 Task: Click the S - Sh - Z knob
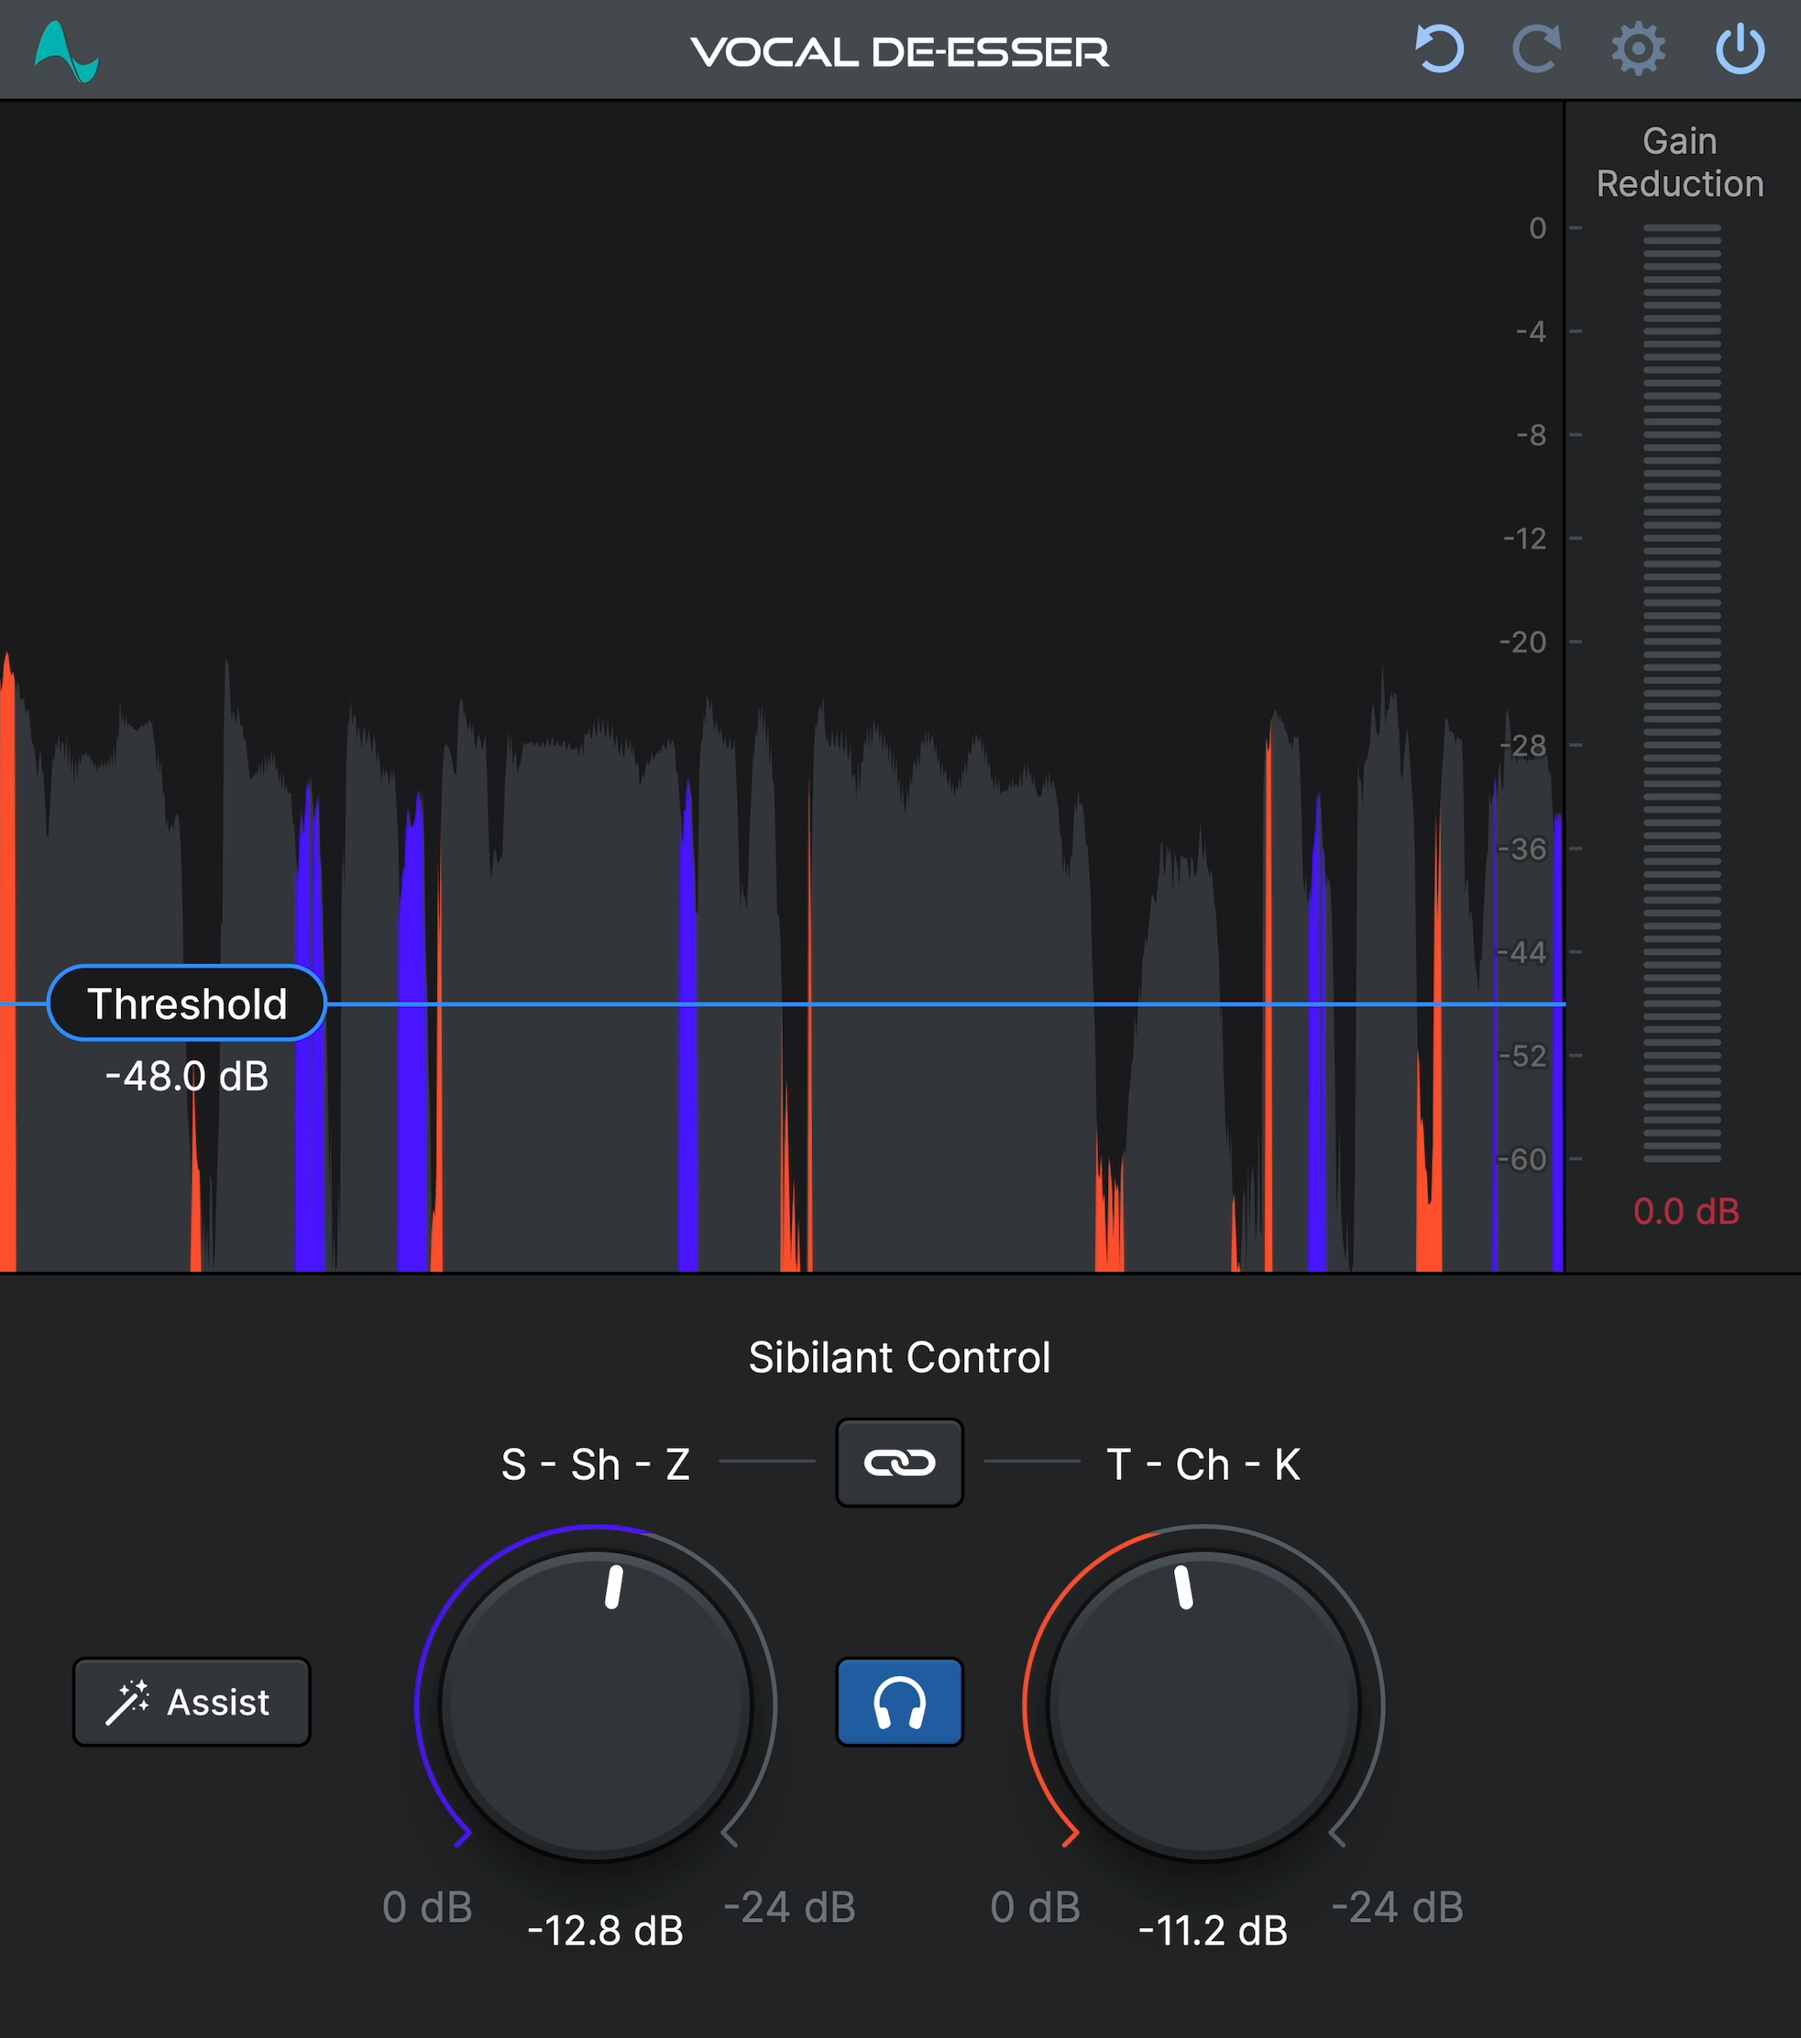(x=596, y=1705)
